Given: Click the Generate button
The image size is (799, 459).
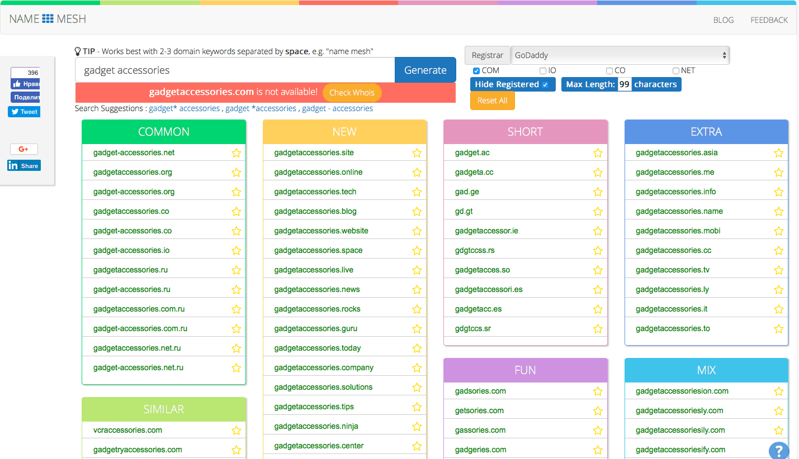Looking at the screenshot, I should point(425,70).
